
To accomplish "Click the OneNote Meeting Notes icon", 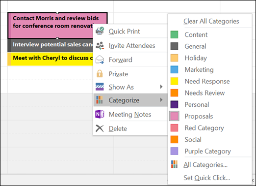I will click(100, 114).
